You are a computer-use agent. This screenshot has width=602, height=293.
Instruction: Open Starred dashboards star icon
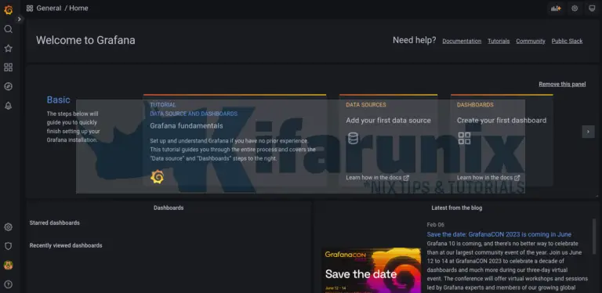click(x=8, y=49)
